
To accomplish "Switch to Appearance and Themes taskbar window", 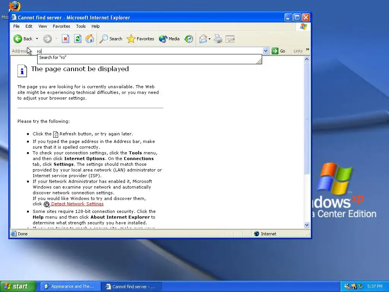I will click(x=70, y=287).
